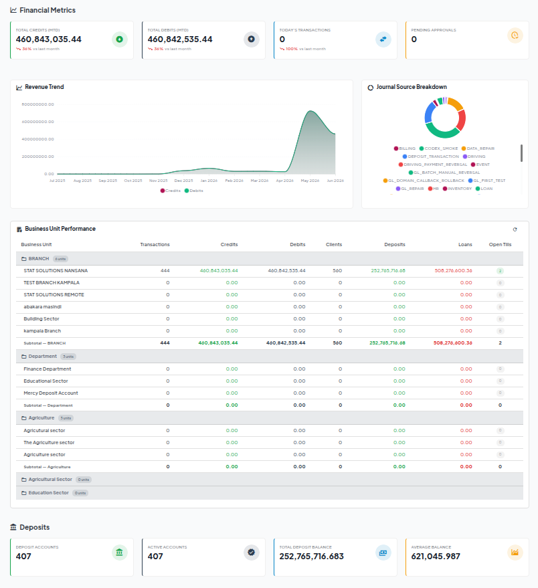Click the Journal Source Breakdown ring icon
The height and width of the screenshot is (588, 538).
tap(370, 88)
